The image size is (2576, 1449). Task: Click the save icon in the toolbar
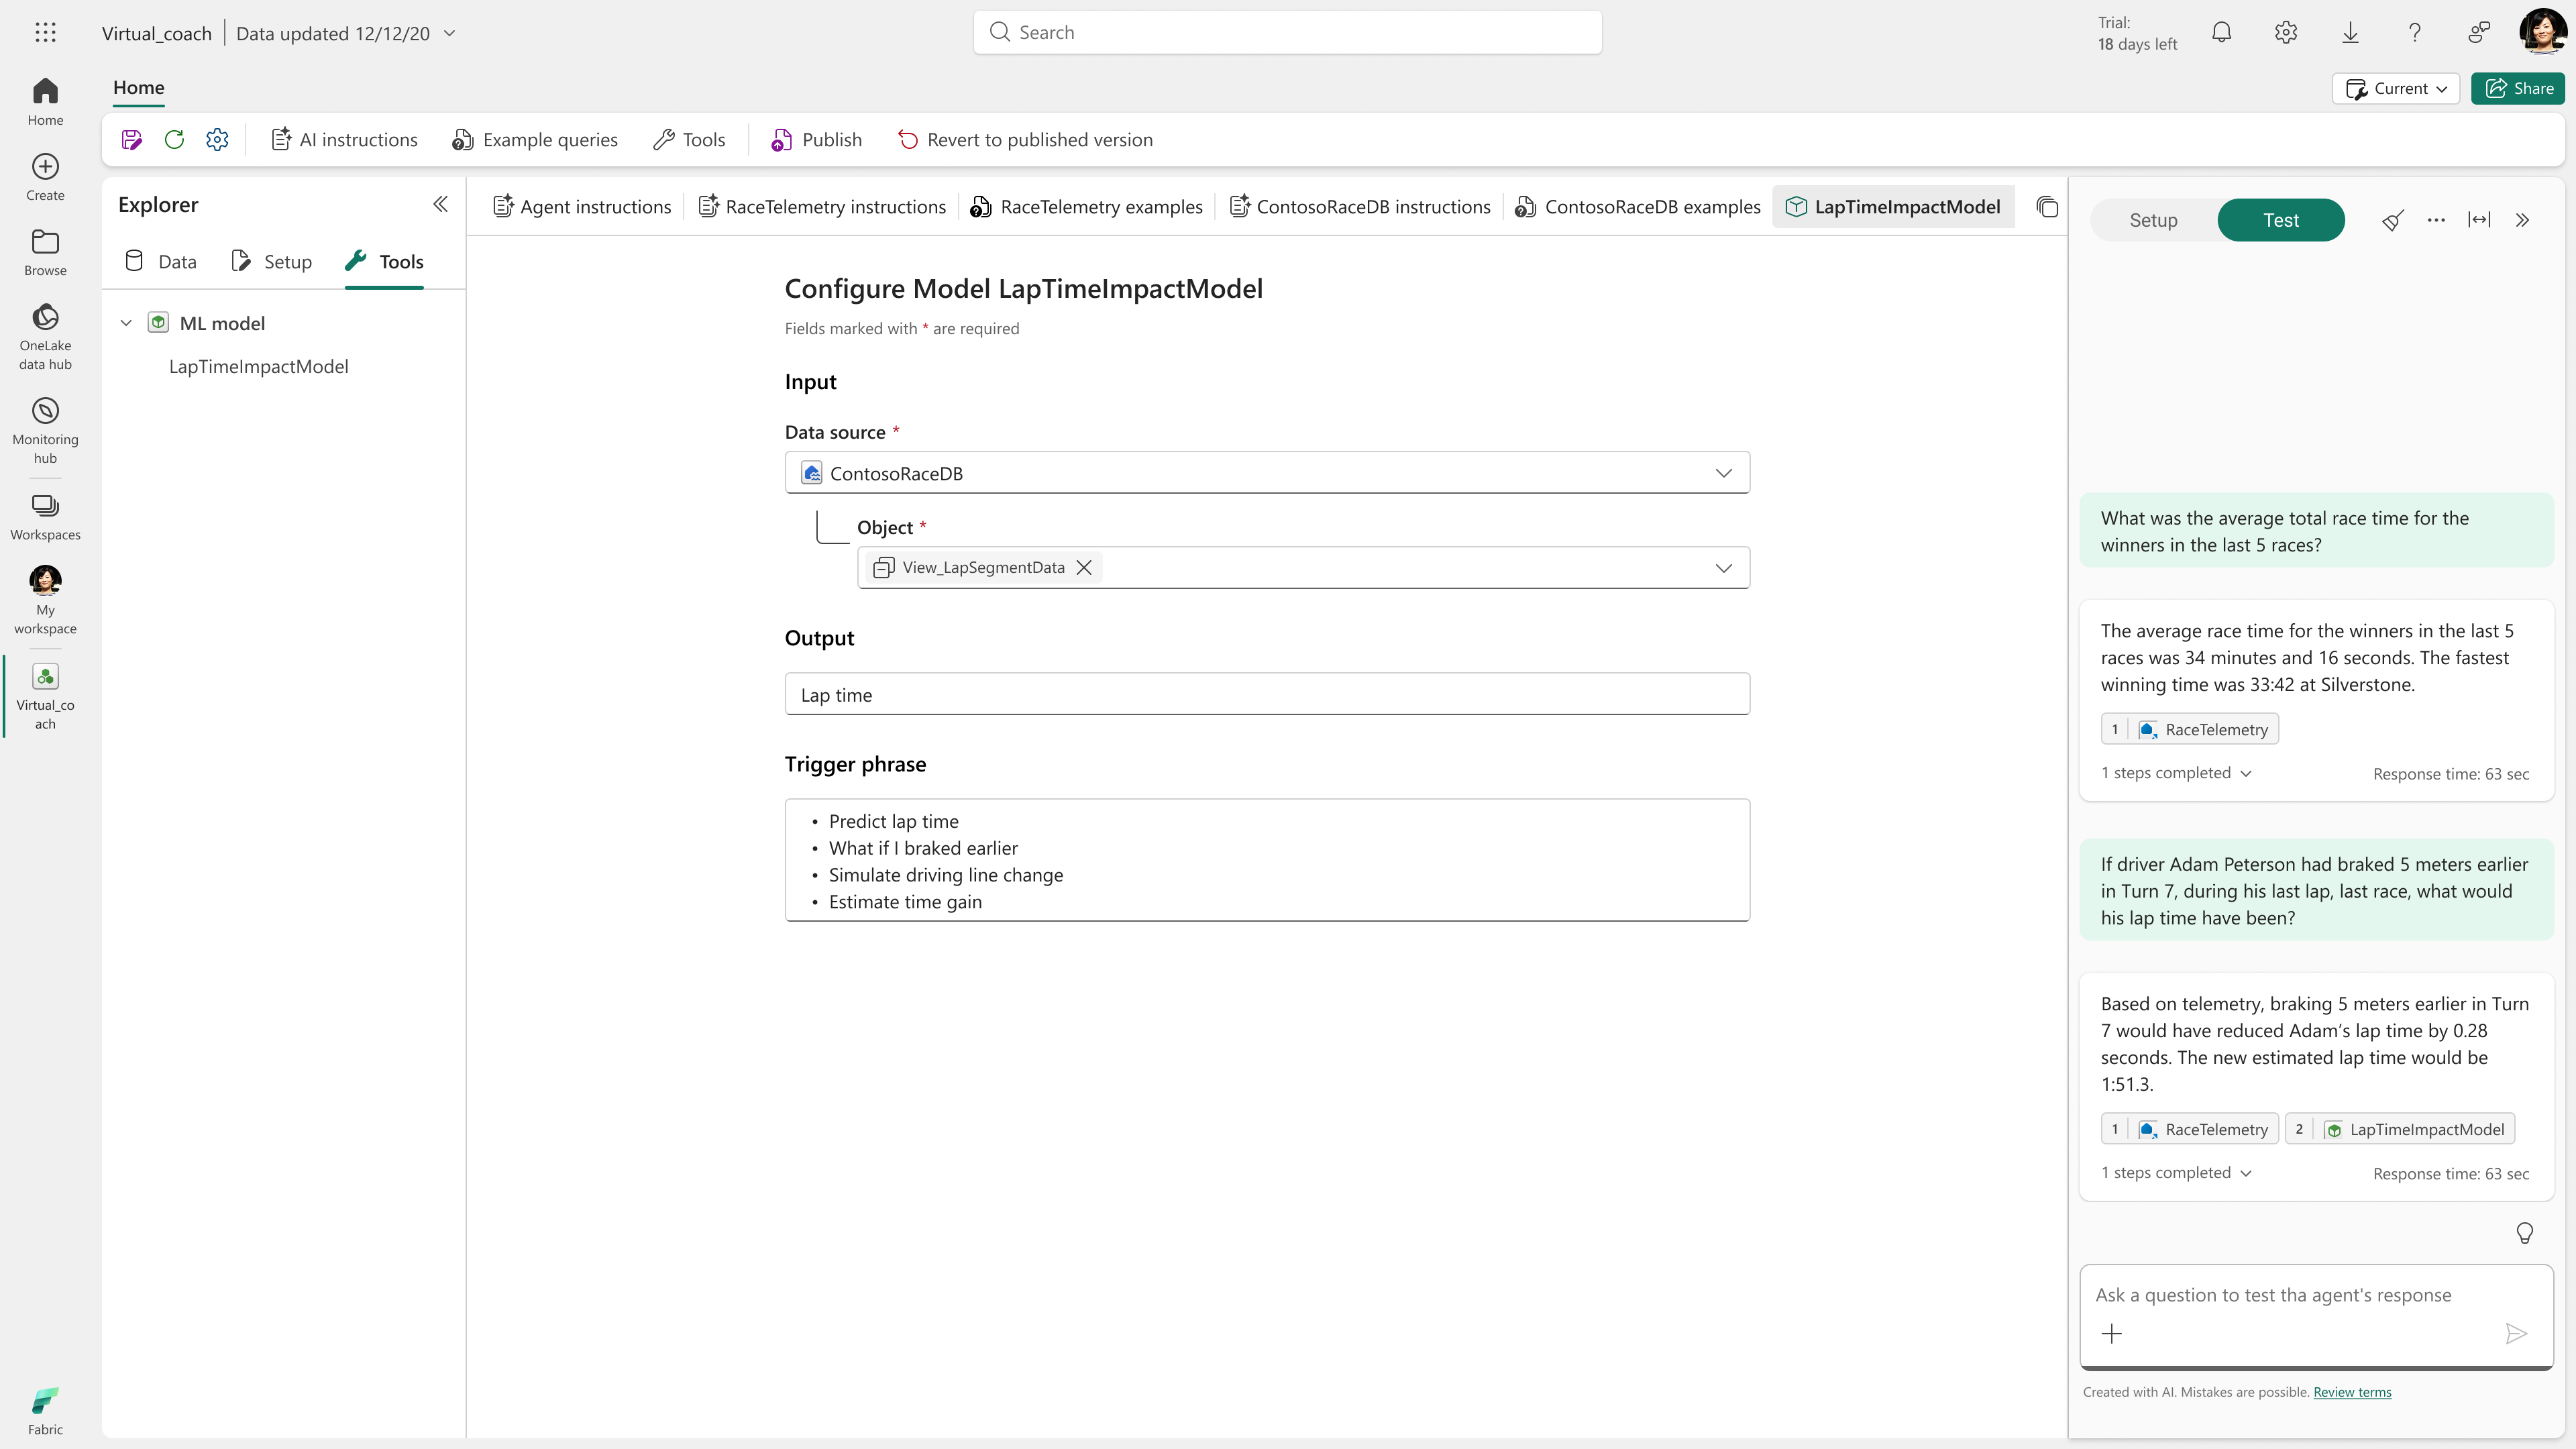[131, 140]
